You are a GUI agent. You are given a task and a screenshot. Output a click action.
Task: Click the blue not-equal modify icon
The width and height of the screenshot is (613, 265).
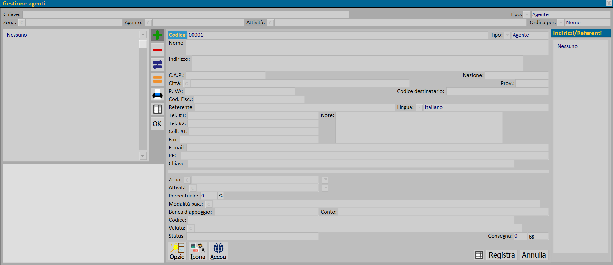(157, 65)
